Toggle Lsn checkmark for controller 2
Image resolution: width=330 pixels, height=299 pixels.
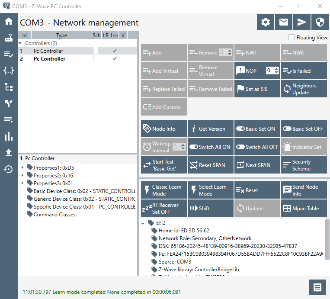pos(115,58)
